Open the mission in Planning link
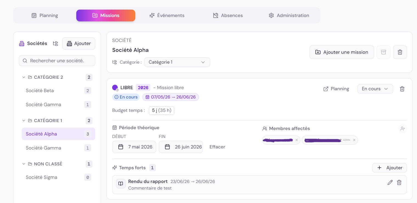This screenshot has height=203, width=417. coord(336,89)
